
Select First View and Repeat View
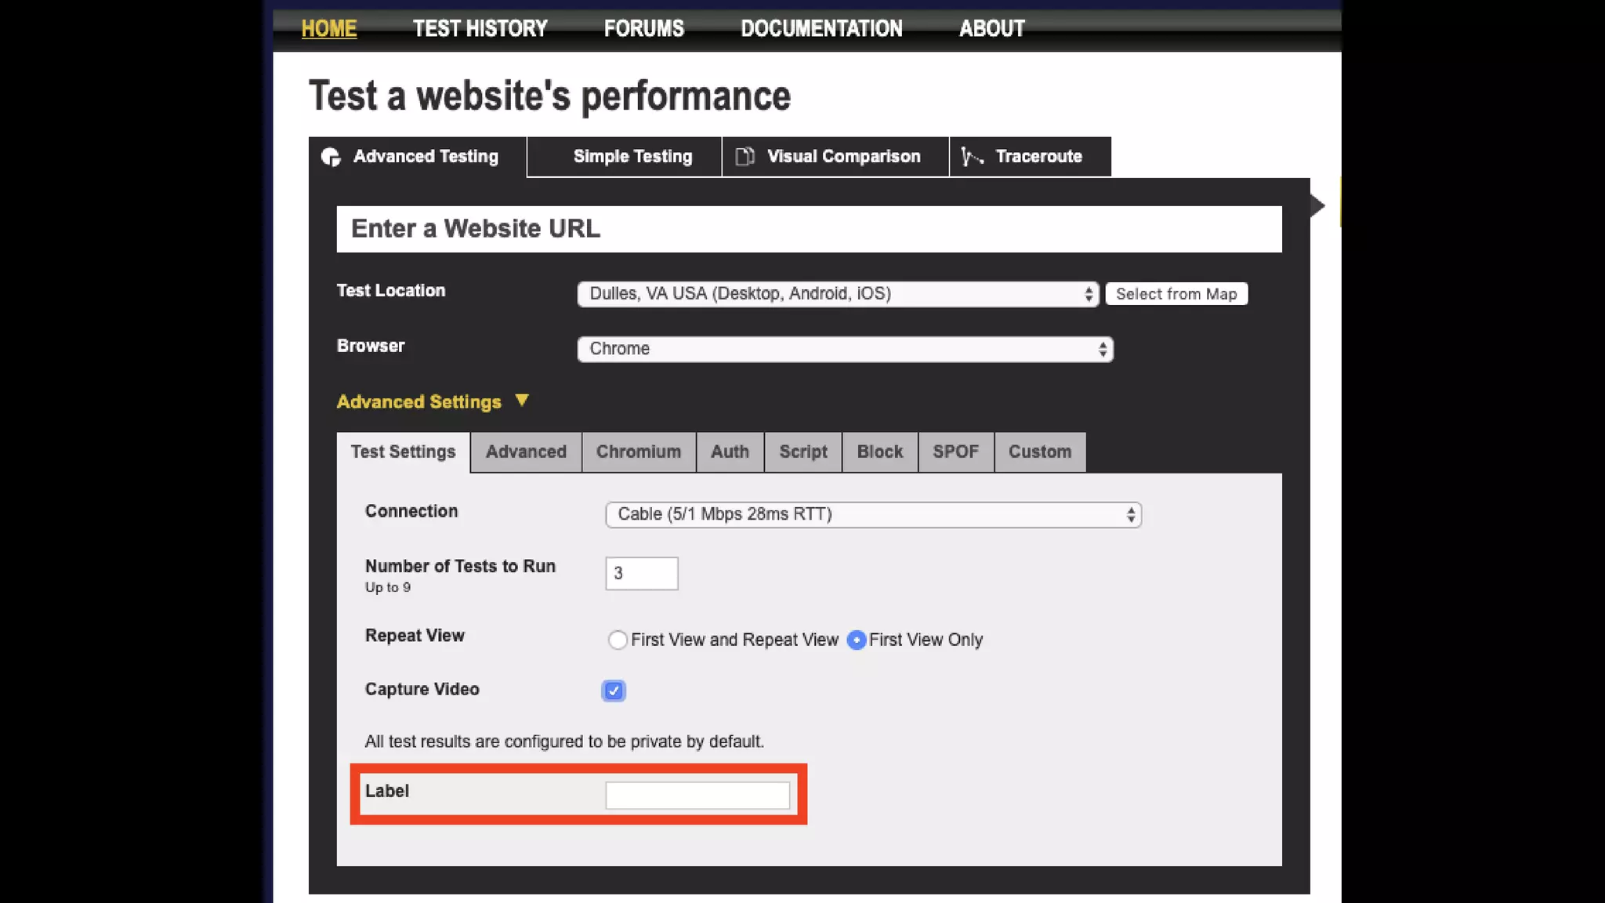coord(618,640)
